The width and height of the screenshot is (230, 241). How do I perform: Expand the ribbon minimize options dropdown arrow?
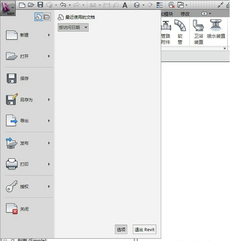210,14
